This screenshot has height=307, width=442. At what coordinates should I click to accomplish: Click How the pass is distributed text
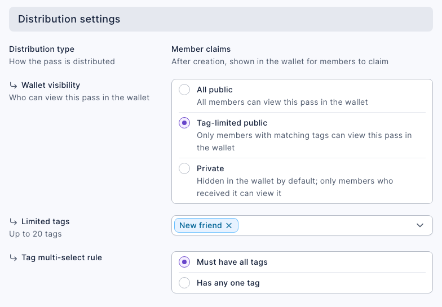62,61
